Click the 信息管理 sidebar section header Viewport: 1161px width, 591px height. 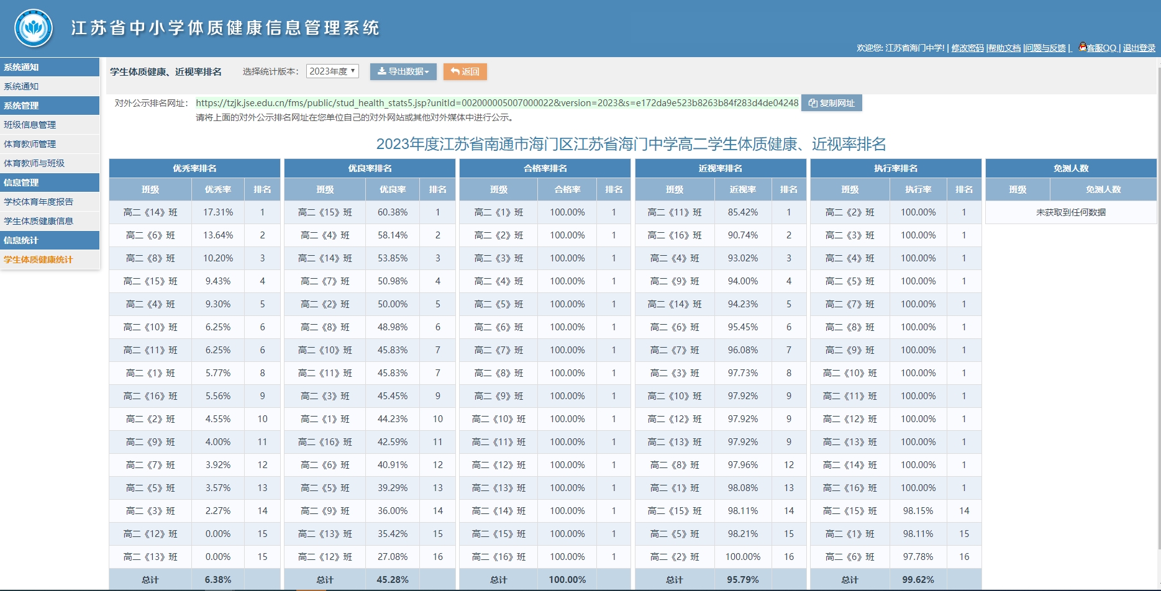point(50,183)
